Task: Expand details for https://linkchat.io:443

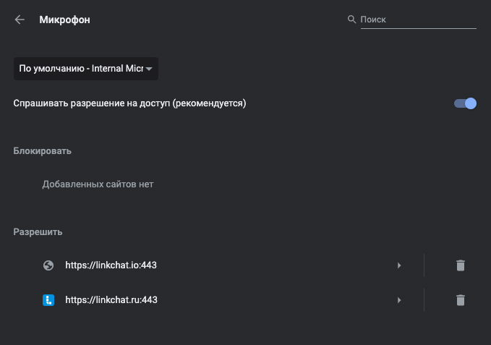Action: point(399,265)
